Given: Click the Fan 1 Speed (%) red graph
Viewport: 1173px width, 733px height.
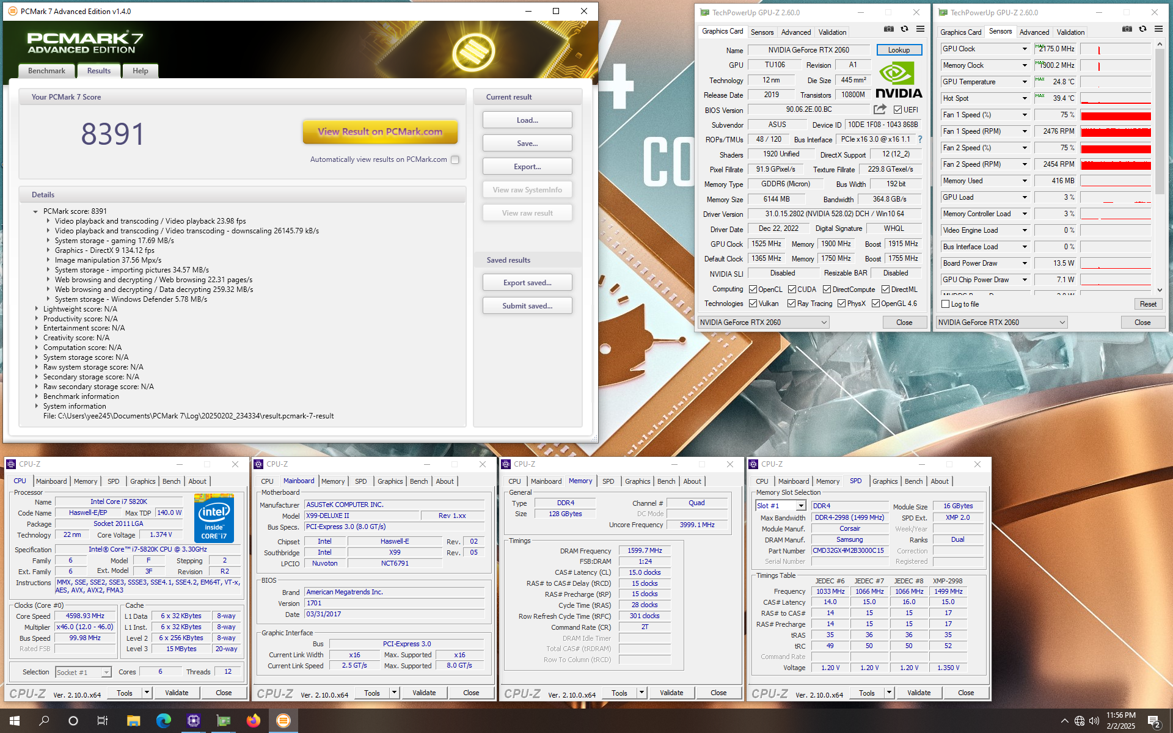Looking at the screenshot, I should click(x=1116, y=115).
